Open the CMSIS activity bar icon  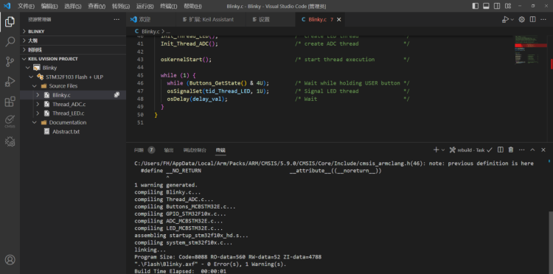pyautogui.click(x=10, y=122)
